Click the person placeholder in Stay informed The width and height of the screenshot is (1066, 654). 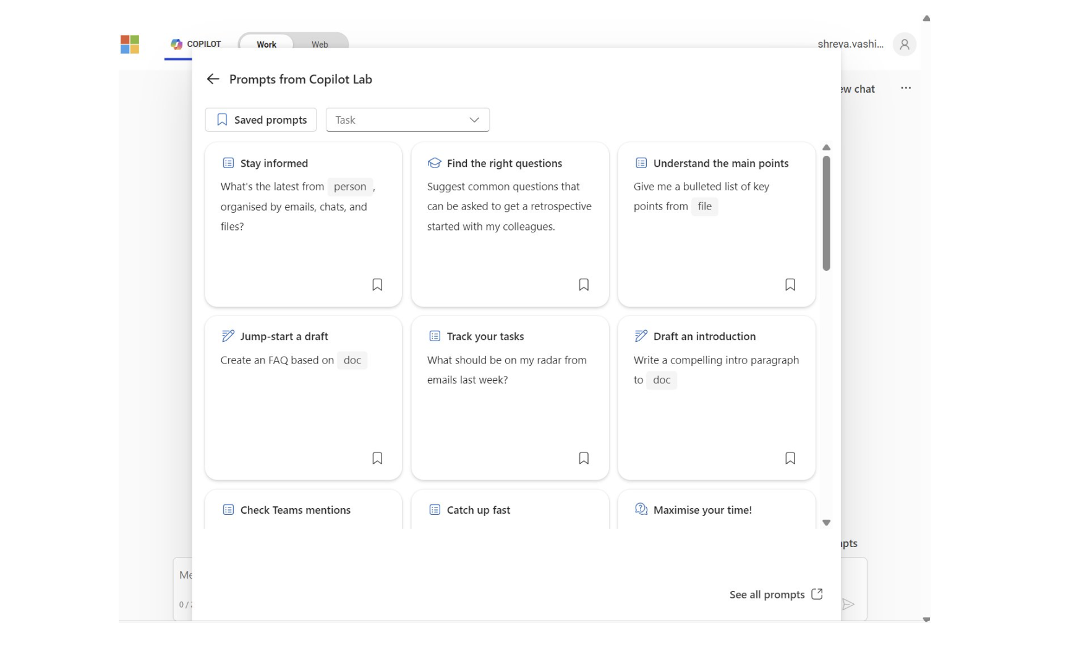(350, 187)
